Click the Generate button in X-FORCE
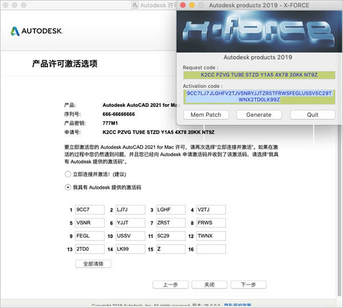The image size is (343, 308). 259,115
